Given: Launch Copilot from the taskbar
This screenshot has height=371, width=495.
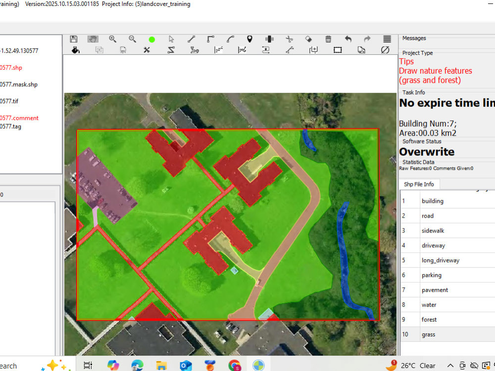Looking at the screenshot, I should pos(113,366).
